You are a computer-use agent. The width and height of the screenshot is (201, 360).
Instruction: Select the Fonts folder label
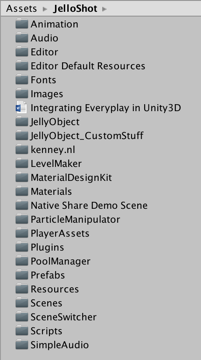pyautogui.click(x=43, y=80)
